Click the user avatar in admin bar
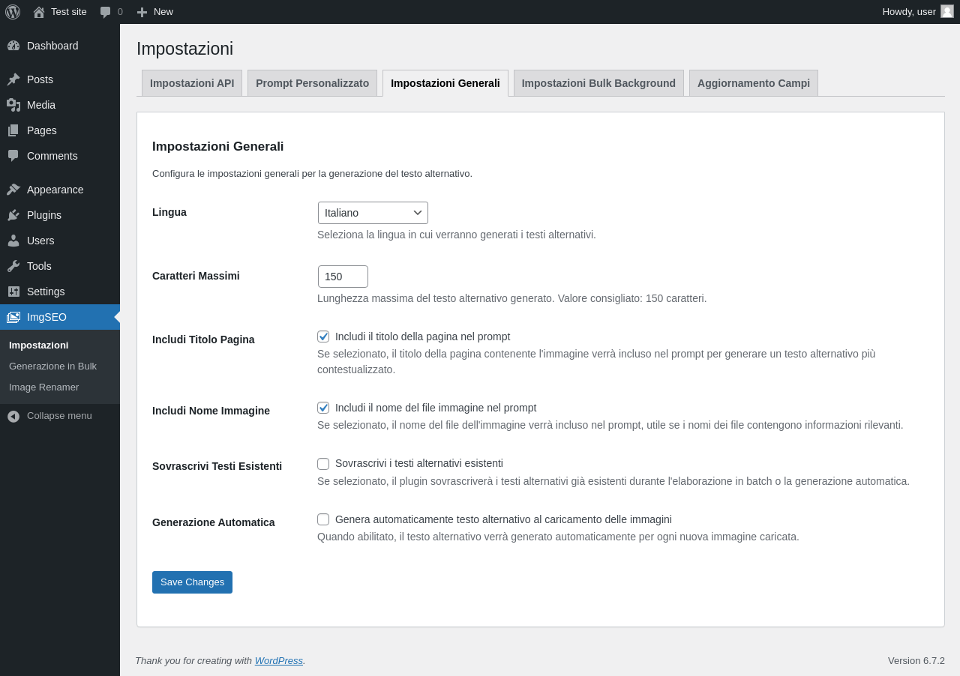960x676 pixels. 947,11
